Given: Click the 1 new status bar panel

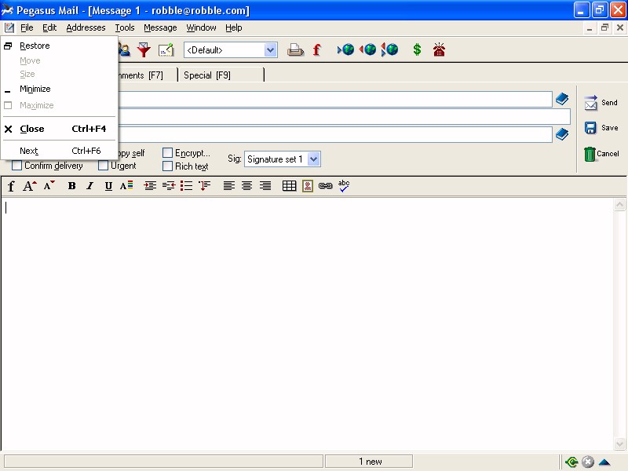Looking at the screenshot, I should (369, 462).
